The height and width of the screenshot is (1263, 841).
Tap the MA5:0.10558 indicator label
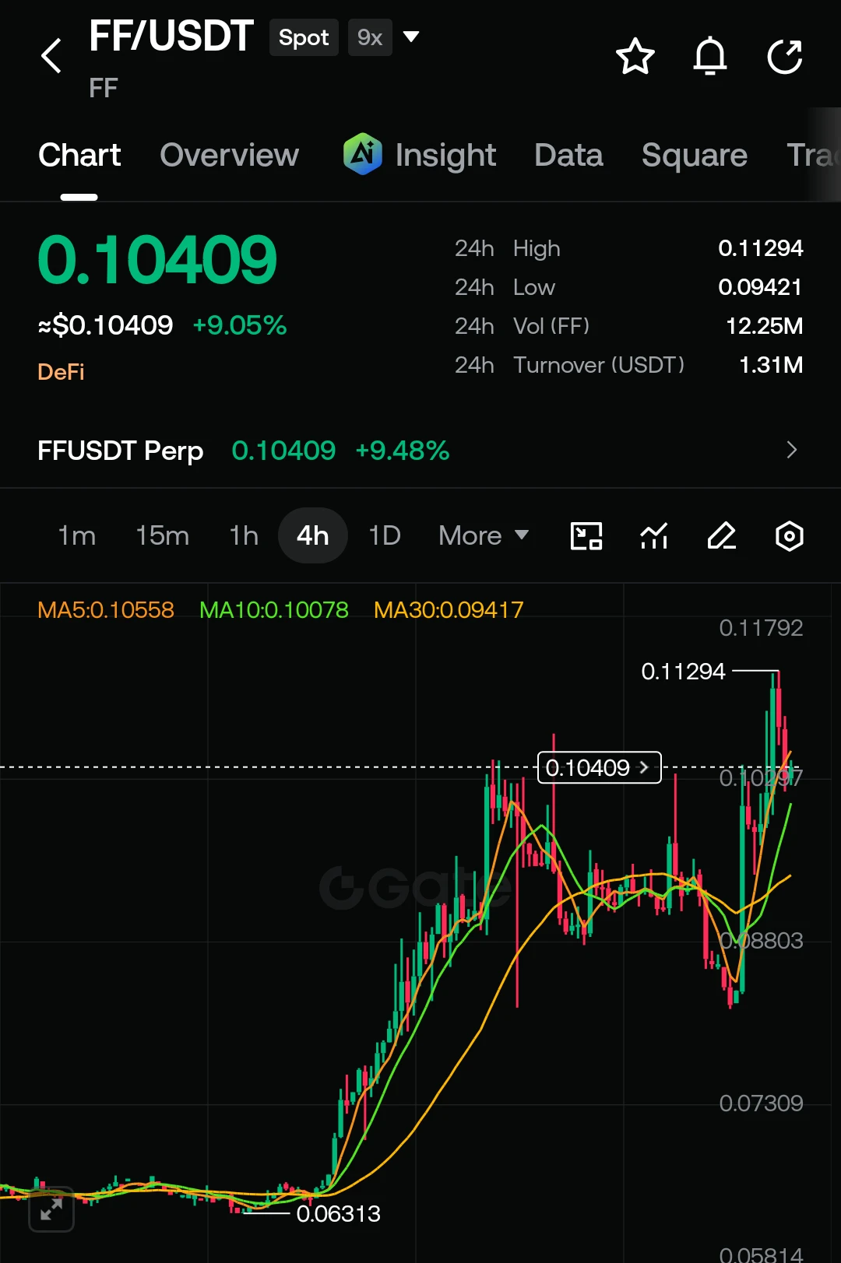[106, 609]
